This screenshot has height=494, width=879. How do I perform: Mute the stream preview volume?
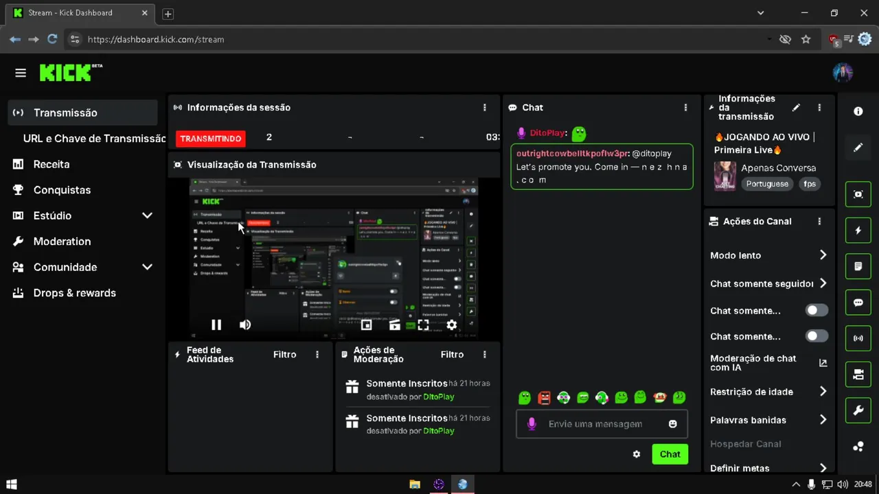click(x=245, y=325)
